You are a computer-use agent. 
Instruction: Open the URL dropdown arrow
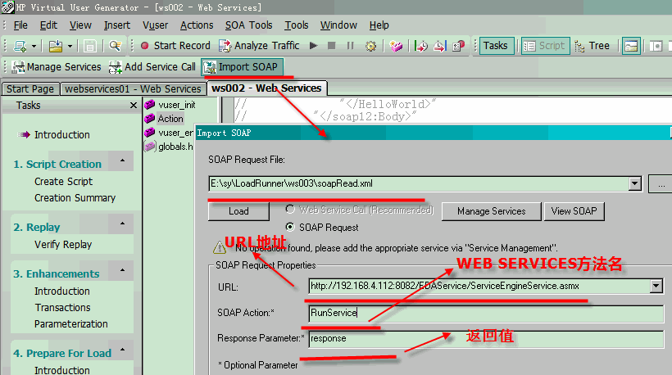[656, 286]
